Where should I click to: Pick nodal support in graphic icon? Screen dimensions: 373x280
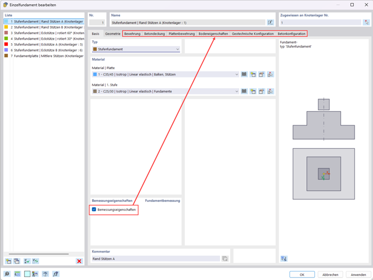pos(366,23)
